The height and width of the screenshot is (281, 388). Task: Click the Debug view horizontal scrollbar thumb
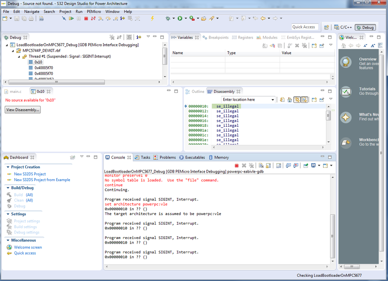(57, 82)
